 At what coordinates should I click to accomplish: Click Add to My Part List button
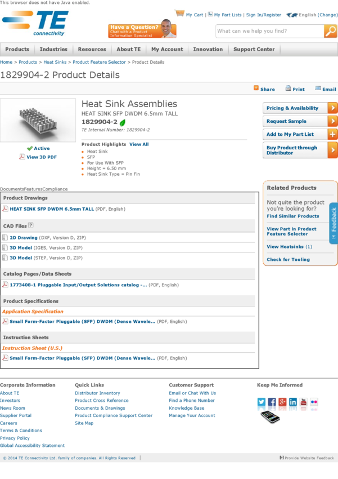300,135
